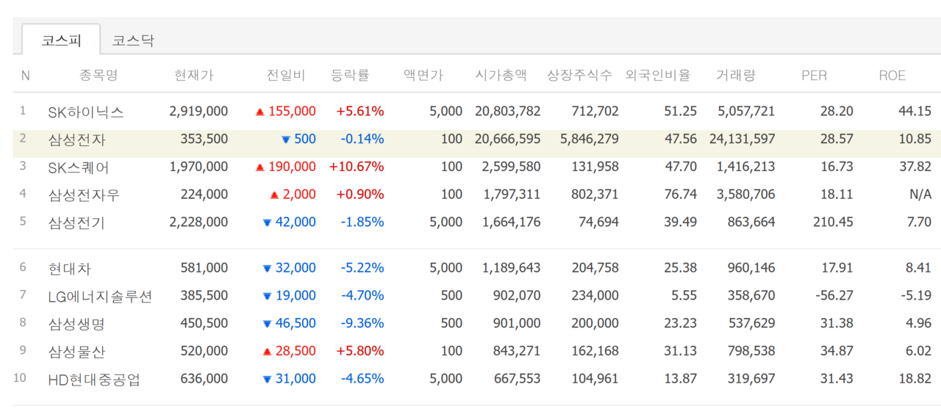Click the -1.85% change rate

[x=362, y=222]
